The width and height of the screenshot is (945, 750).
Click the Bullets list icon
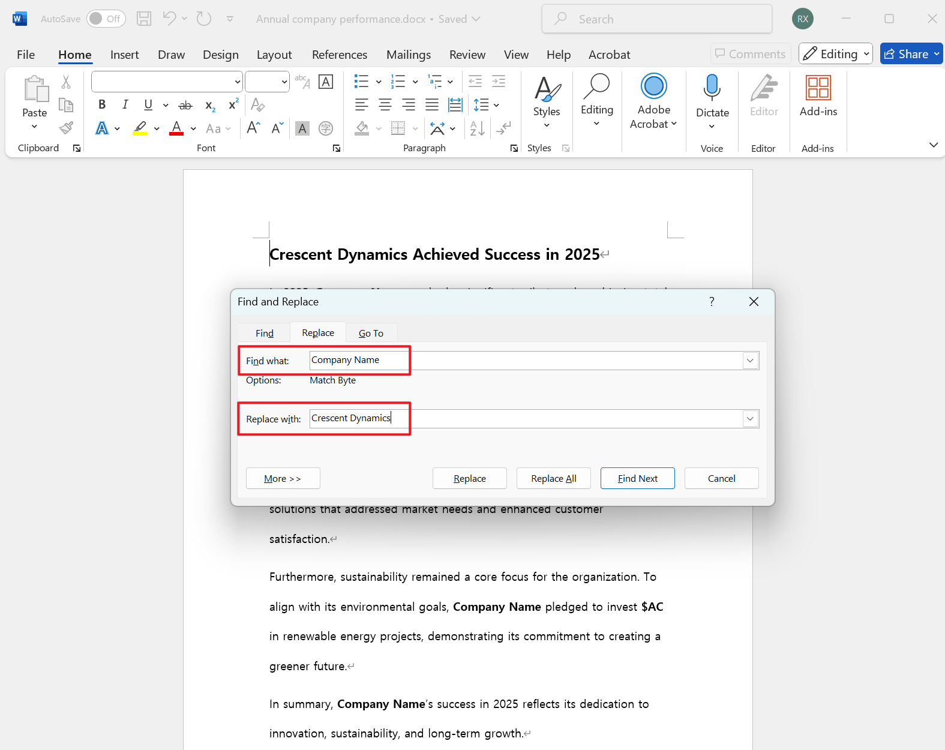361,82
